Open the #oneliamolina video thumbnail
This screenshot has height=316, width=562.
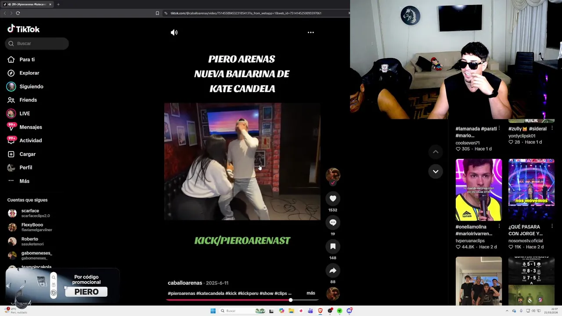(x=479, y=190)
